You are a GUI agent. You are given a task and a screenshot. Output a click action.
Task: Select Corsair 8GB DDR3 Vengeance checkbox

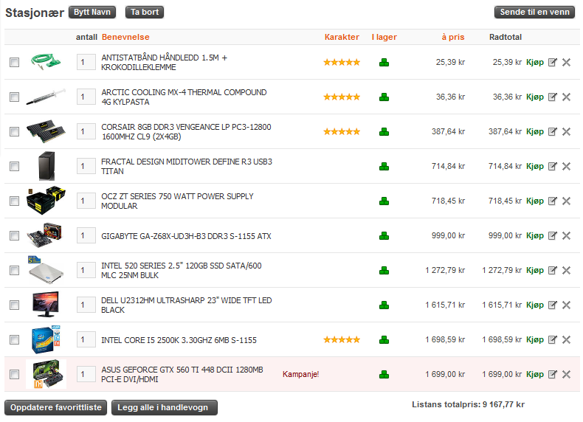(x=14, y=131)
